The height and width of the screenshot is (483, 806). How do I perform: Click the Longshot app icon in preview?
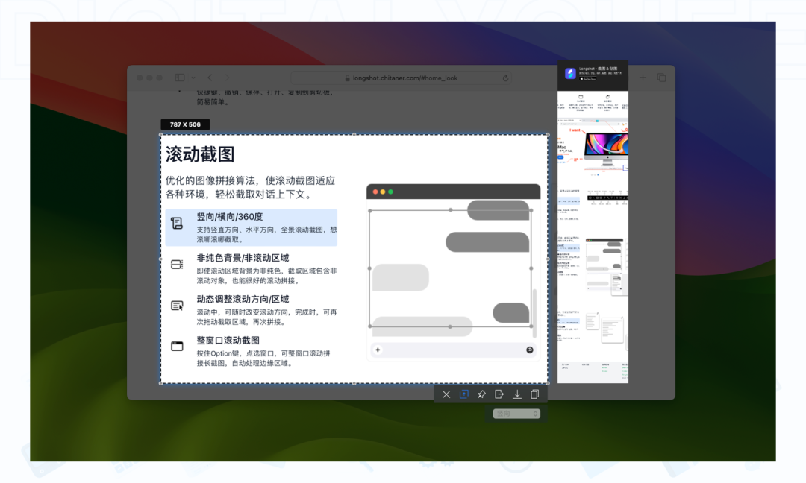(x=570, y=73)
